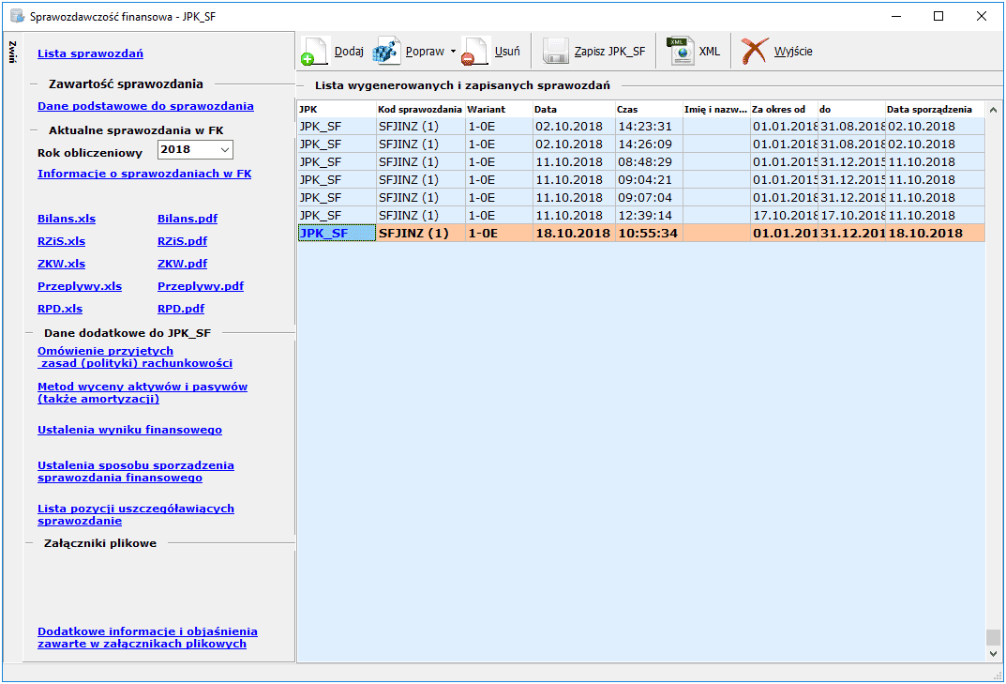Open the Bilans.xls link
This screenshot has width=1006, height=684.
(x=67, y=219)
